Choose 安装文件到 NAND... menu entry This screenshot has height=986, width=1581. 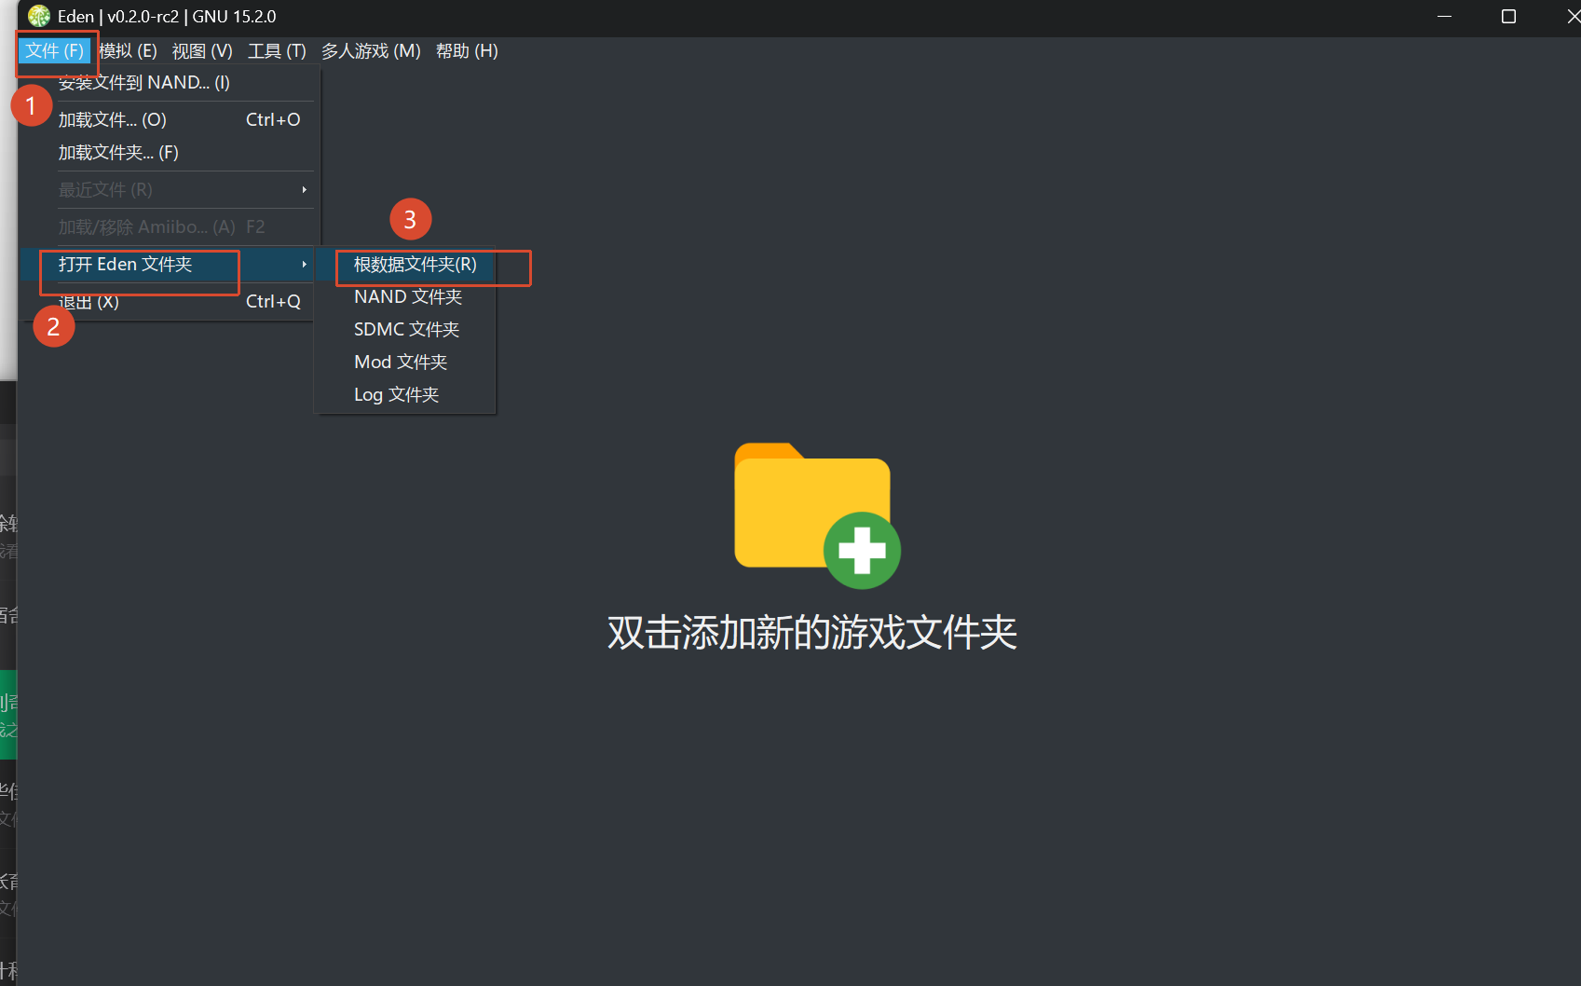(x=168, y=83)
